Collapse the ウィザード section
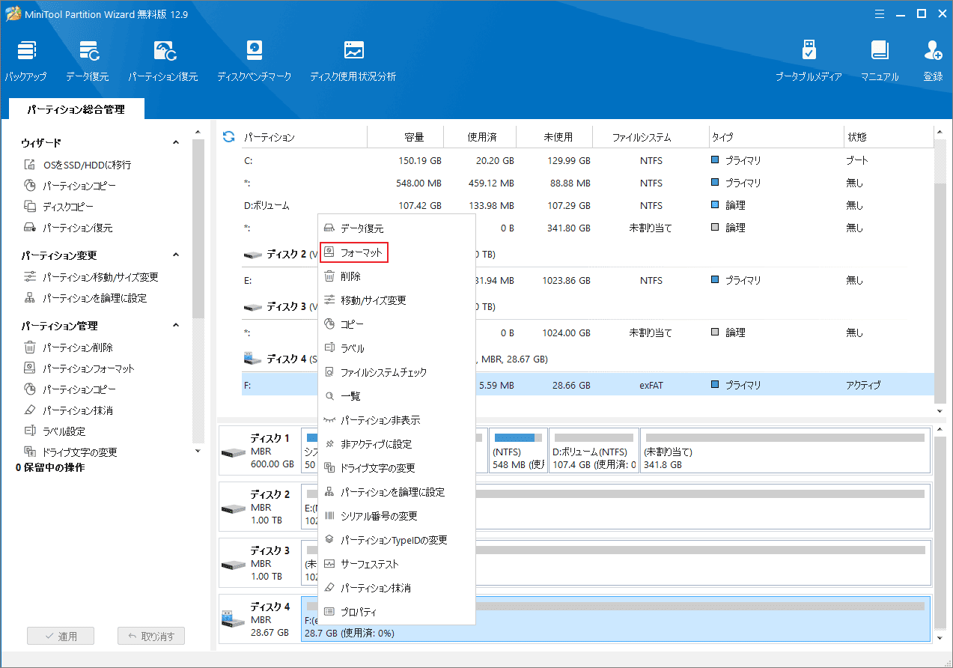Viewport: 953px width, 668px height. pos(176,142)
